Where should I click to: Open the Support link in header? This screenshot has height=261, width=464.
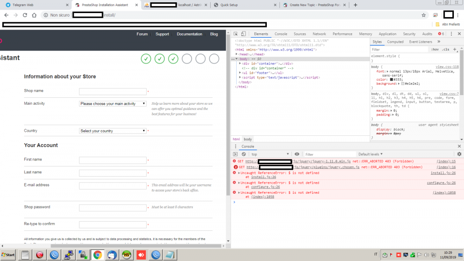click(x=162, y=34)
